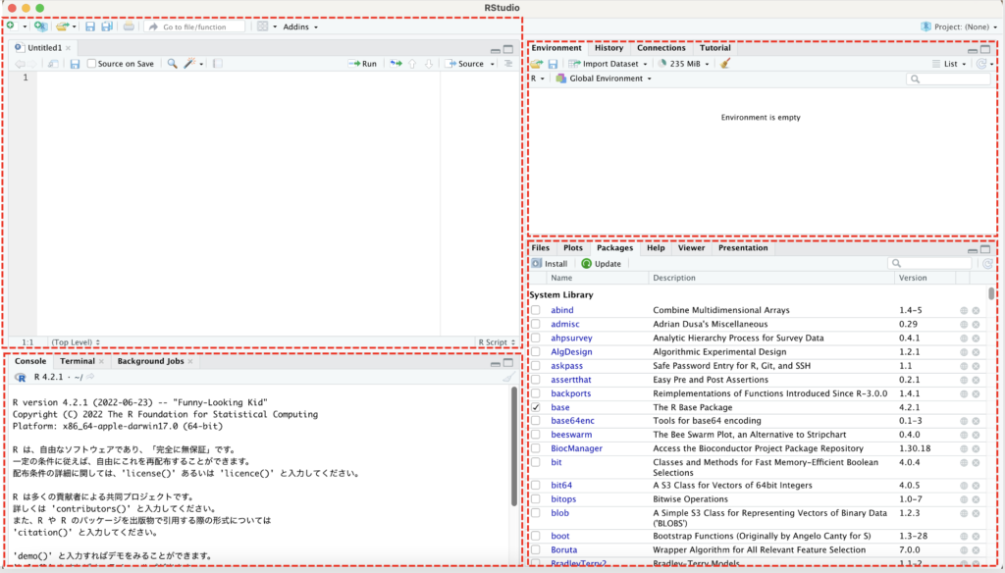Open the BiocManager package link
Screen dimensions: 1005x573
[x=576, y=448]
